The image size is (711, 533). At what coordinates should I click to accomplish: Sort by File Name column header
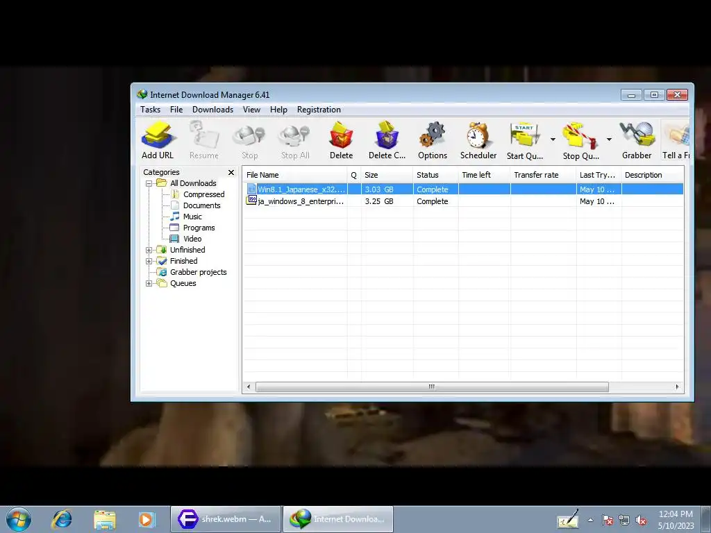(295, 175)
